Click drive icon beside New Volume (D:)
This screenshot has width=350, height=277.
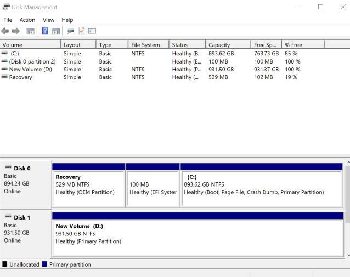(x=4, y=69)
